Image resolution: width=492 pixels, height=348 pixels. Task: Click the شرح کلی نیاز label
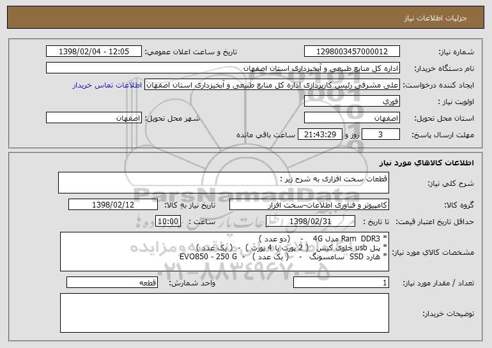tap(451, 184)
